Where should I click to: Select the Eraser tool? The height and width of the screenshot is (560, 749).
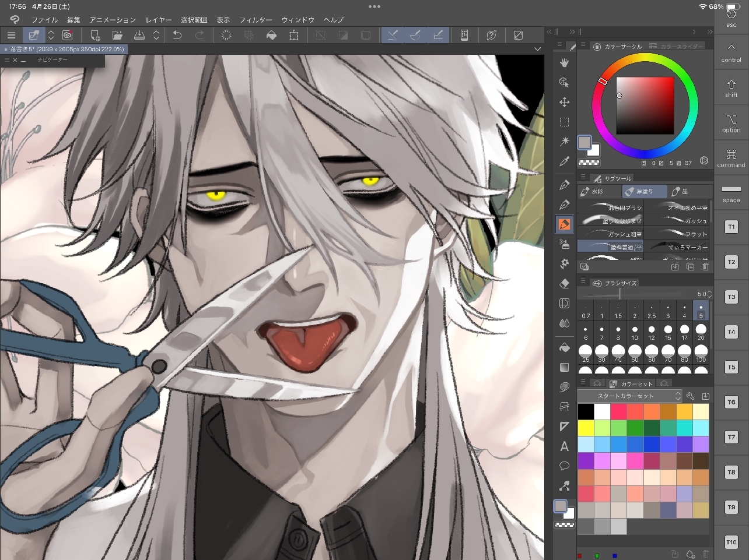[564, 284]
